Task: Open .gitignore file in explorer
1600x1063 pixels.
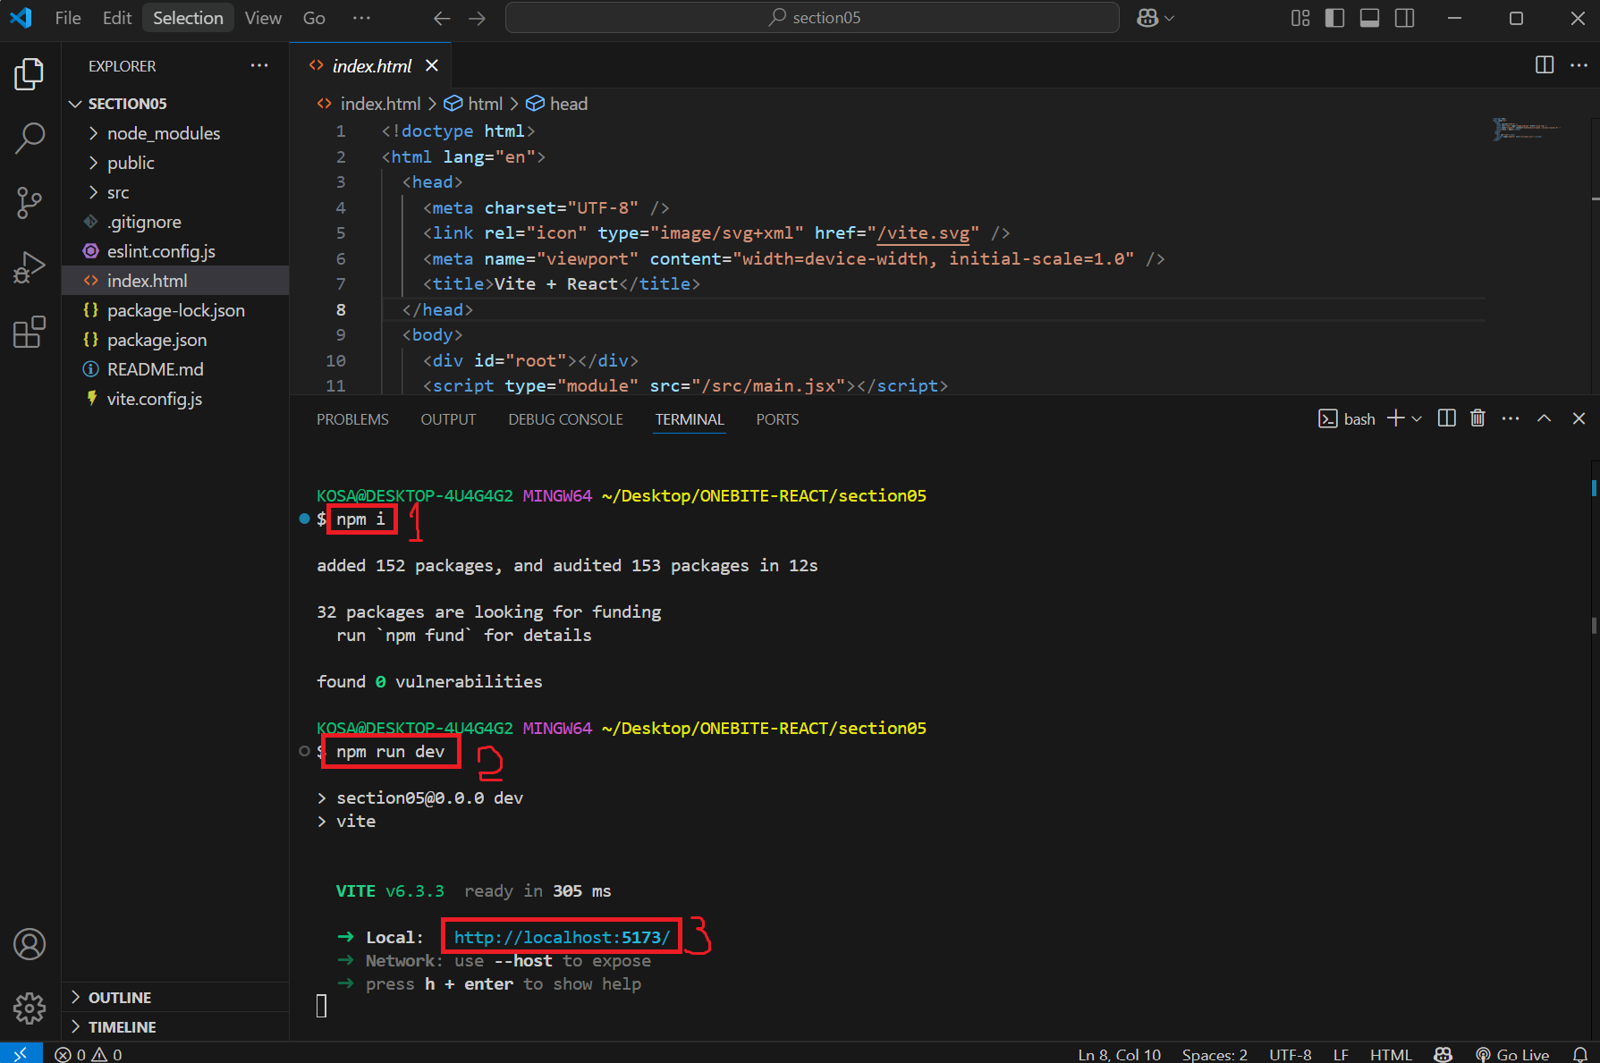Action: pyautogui.click(x=175, y=222)
